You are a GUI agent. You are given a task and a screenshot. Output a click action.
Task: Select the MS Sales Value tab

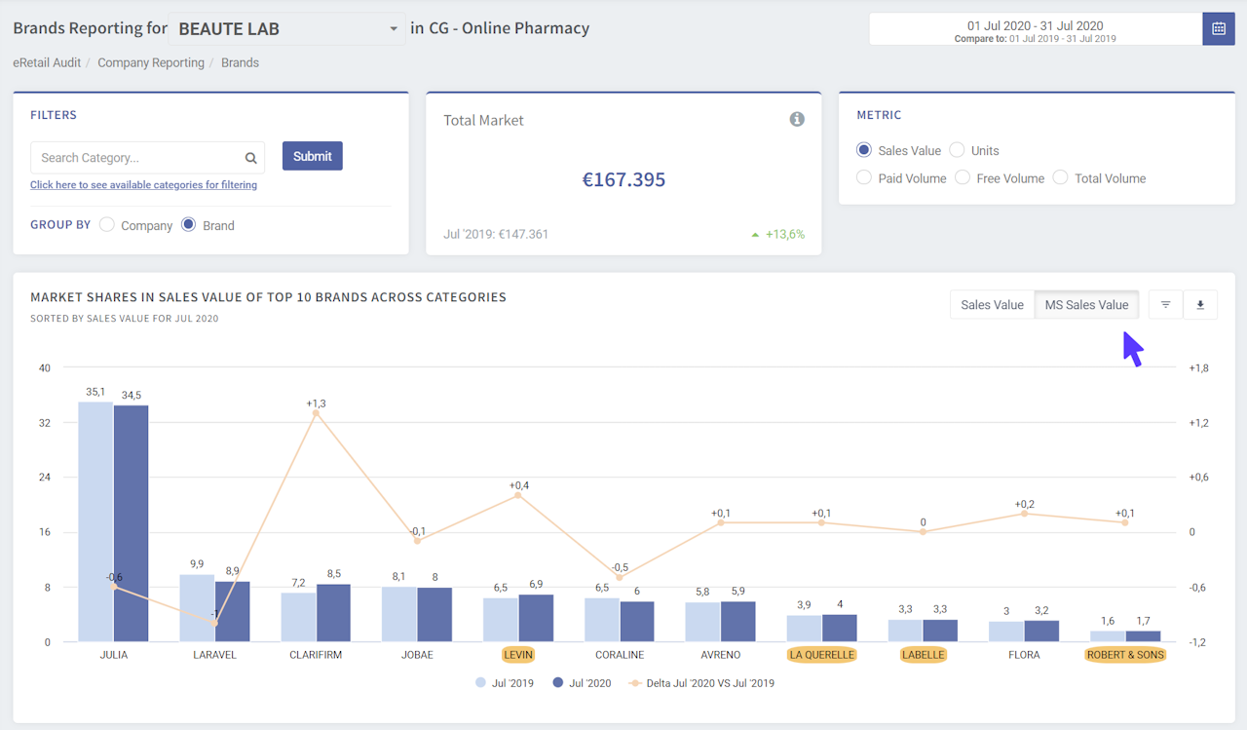coord(1086,305)
